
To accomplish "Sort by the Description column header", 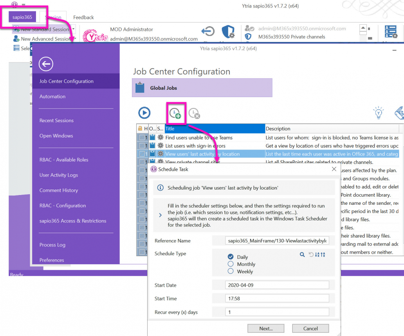I will [332, 128].
